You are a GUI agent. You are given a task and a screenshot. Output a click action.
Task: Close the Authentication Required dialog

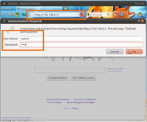pos(142,21)
